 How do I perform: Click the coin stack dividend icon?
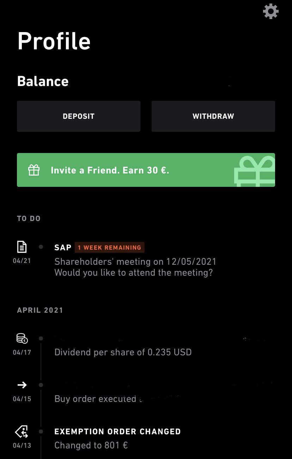22,338
